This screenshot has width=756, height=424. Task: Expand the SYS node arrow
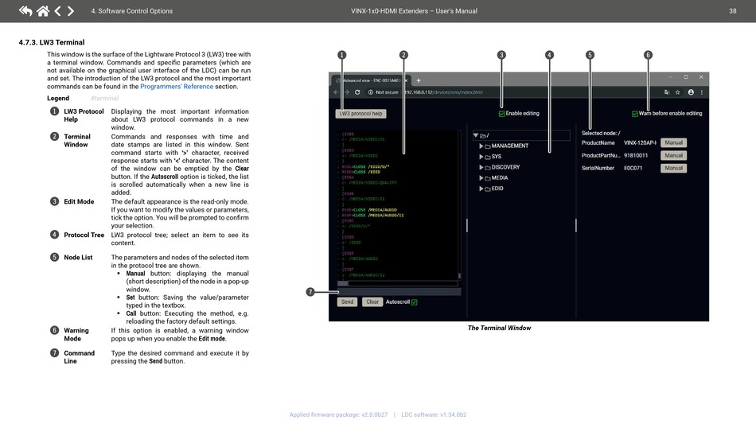click(x=481, y=157)
